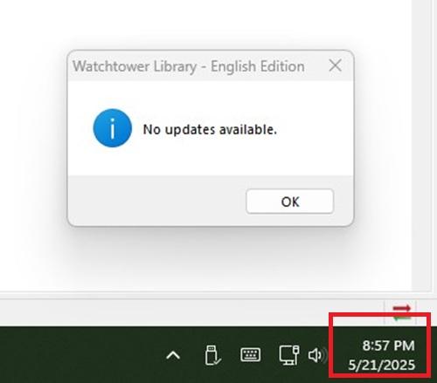
Task: Click the red right-pointing arrow icon
Action: point(401,308)
